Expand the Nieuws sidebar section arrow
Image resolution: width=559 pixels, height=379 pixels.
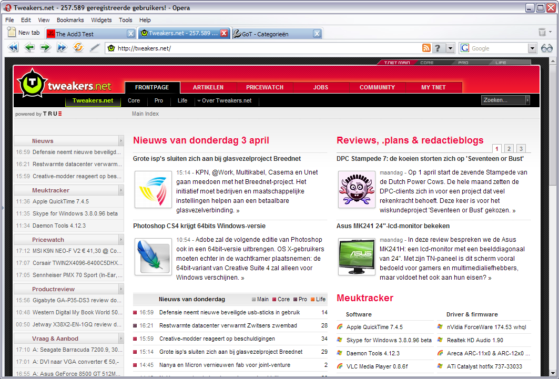121,141
